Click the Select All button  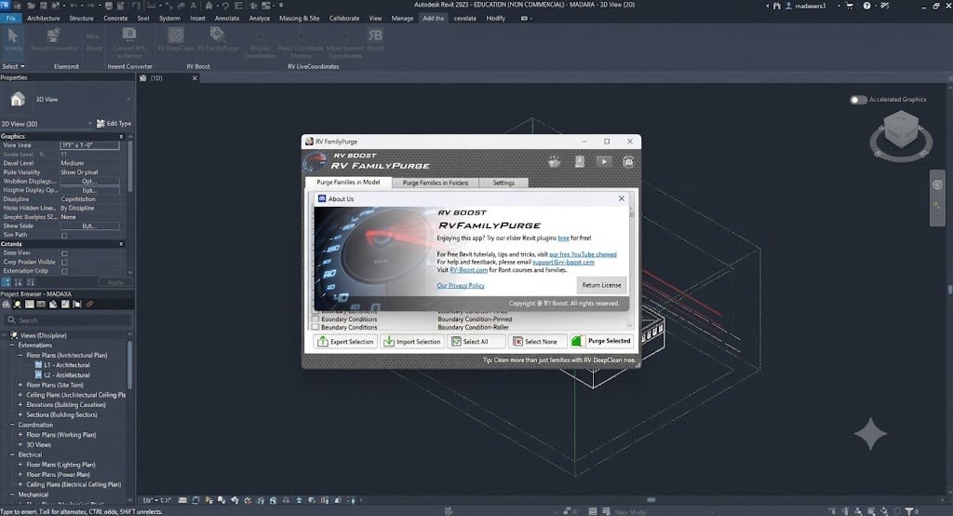pos(476,342)
